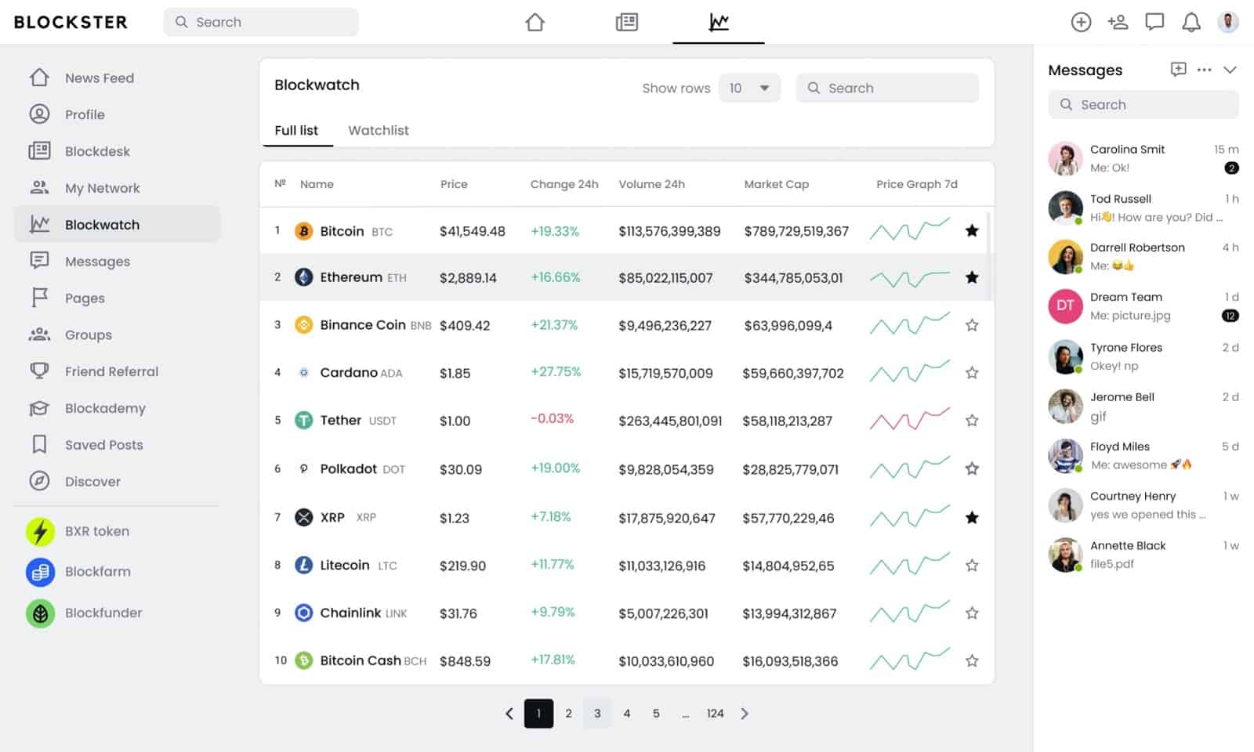Viewport: 1254px width, 752px height.
Task: Open the user avatar in the header
Action: 1228,22
